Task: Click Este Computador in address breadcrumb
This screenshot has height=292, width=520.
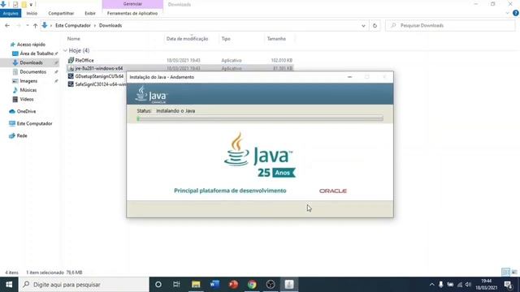Action: 73,25
